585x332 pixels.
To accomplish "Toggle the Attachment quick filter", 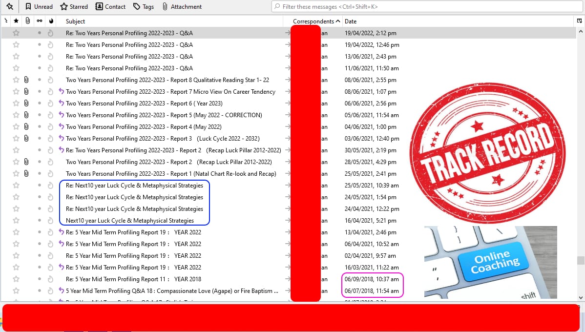I will click(x=182, y=7).
